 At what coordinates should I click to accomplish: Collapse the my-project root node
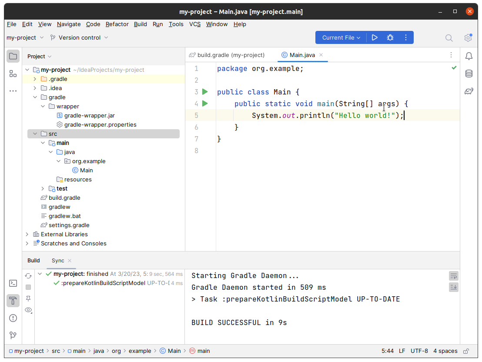coord(27,70)
